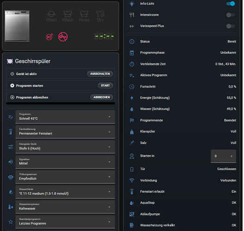Click the Status info icon
This screenshot has width=244, height=231.
click(x=132, y=42)
